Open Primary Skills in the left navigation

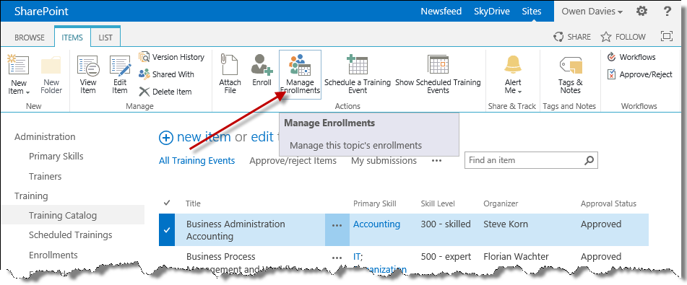coord(56,157)
